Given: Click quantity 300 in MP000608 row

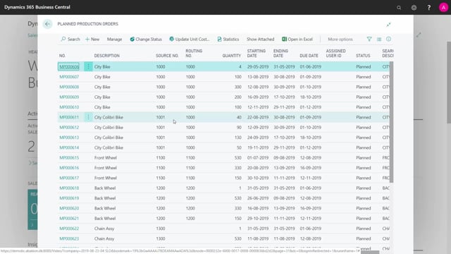Looking at the screenshot, I should [x=238, y=87].
